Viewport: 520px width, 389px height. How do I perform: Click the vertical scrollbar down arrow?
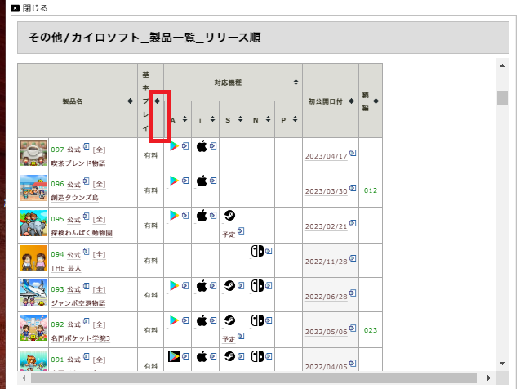coord(503,363)
